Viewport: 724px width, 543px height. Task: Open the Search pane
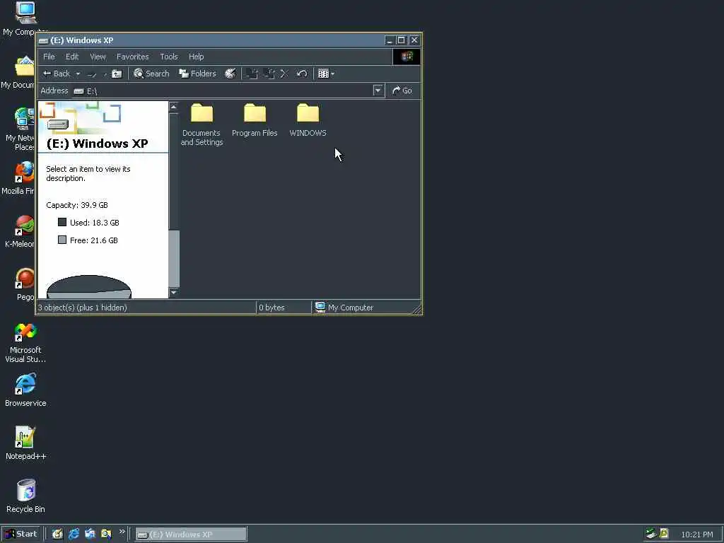(x=151, y=74)
